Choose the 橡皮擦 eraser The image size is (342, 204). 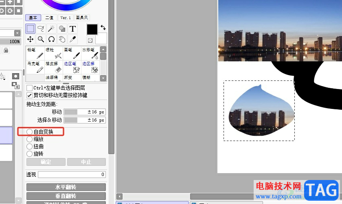point(54,67)
